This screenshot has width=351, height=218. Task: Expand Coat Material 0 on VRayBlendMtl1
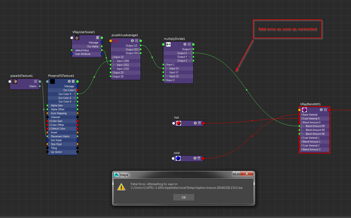(302, 119)
